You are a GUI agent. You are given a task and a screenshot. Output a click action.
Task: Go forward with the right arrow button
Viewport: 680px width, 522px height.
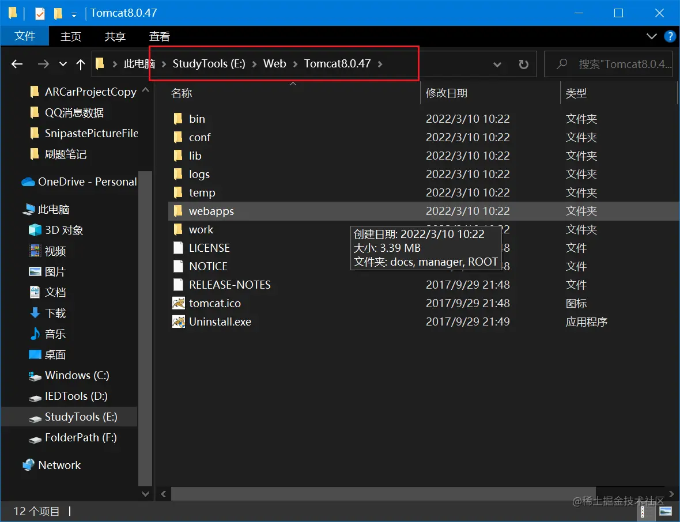43,64
